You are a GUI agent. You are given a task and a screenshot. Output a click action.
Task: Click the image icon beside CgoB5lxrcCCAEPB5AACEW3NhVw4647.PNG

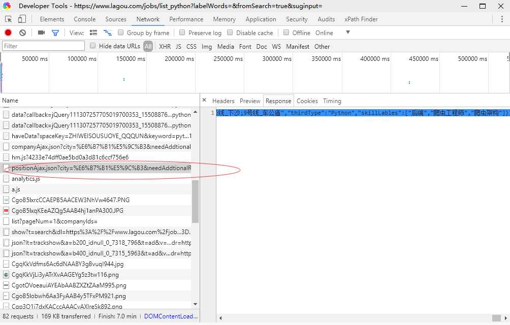point(6,200)
